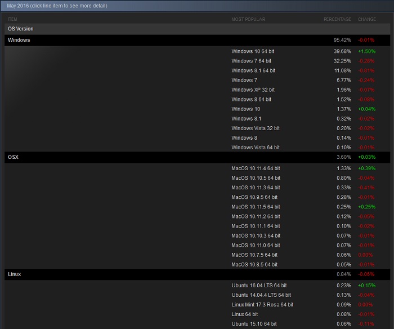
Task: Click the Change column header
Action: pos(367,19)
